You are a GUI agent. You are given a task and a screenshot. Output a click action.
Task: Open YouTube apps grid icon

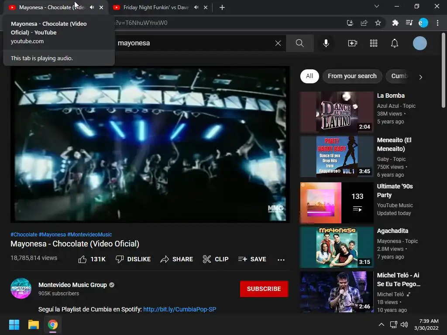point(374,43)
